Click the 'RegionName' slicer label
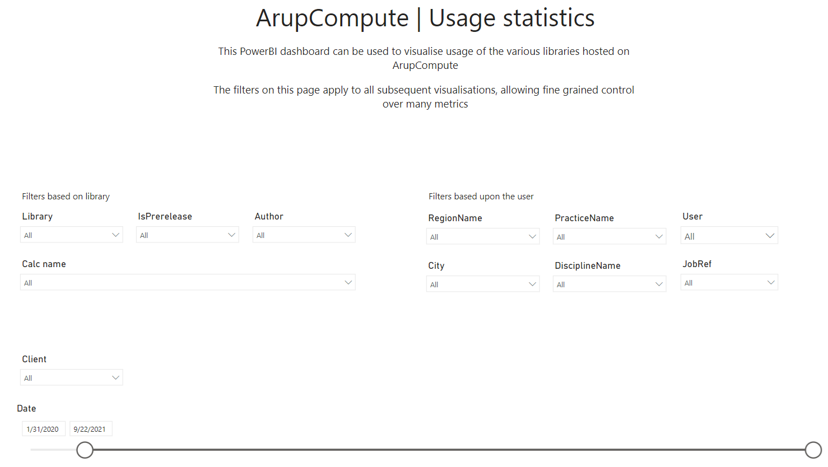Screen dimensions: 828x467 pos(455,218)
